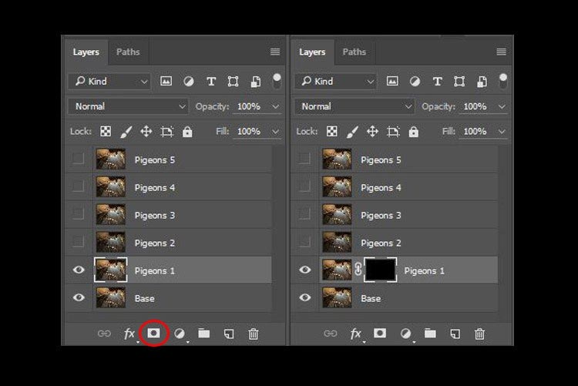This screenshot has height=386, width=578.
Task: Lock position in left panel
Action: coord(146,131)
